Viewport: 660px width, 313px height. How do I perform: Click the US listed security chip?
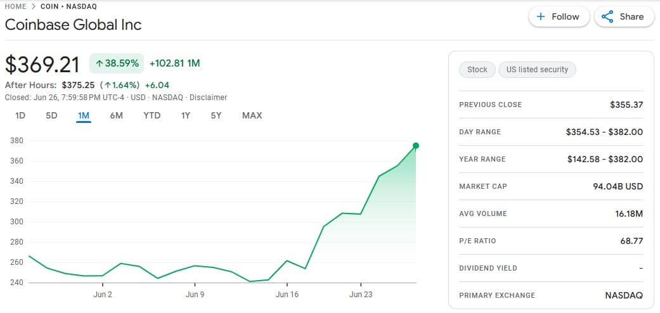pos(537,70)
